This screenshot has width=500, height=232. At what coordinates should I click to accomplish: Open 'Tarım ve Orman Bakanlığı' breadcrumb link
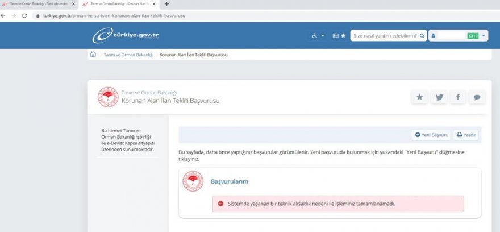[x=128, y=55]
